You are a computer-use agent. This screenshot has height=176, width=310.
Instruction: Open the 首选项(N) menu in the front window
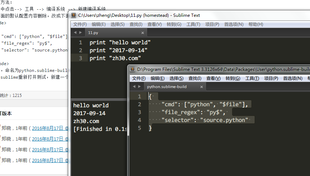(x=292, y=78)
